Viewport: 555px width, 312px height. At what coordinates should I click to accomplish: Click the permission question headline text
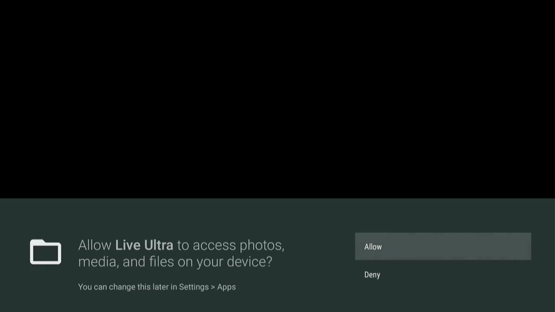point(181,253)
